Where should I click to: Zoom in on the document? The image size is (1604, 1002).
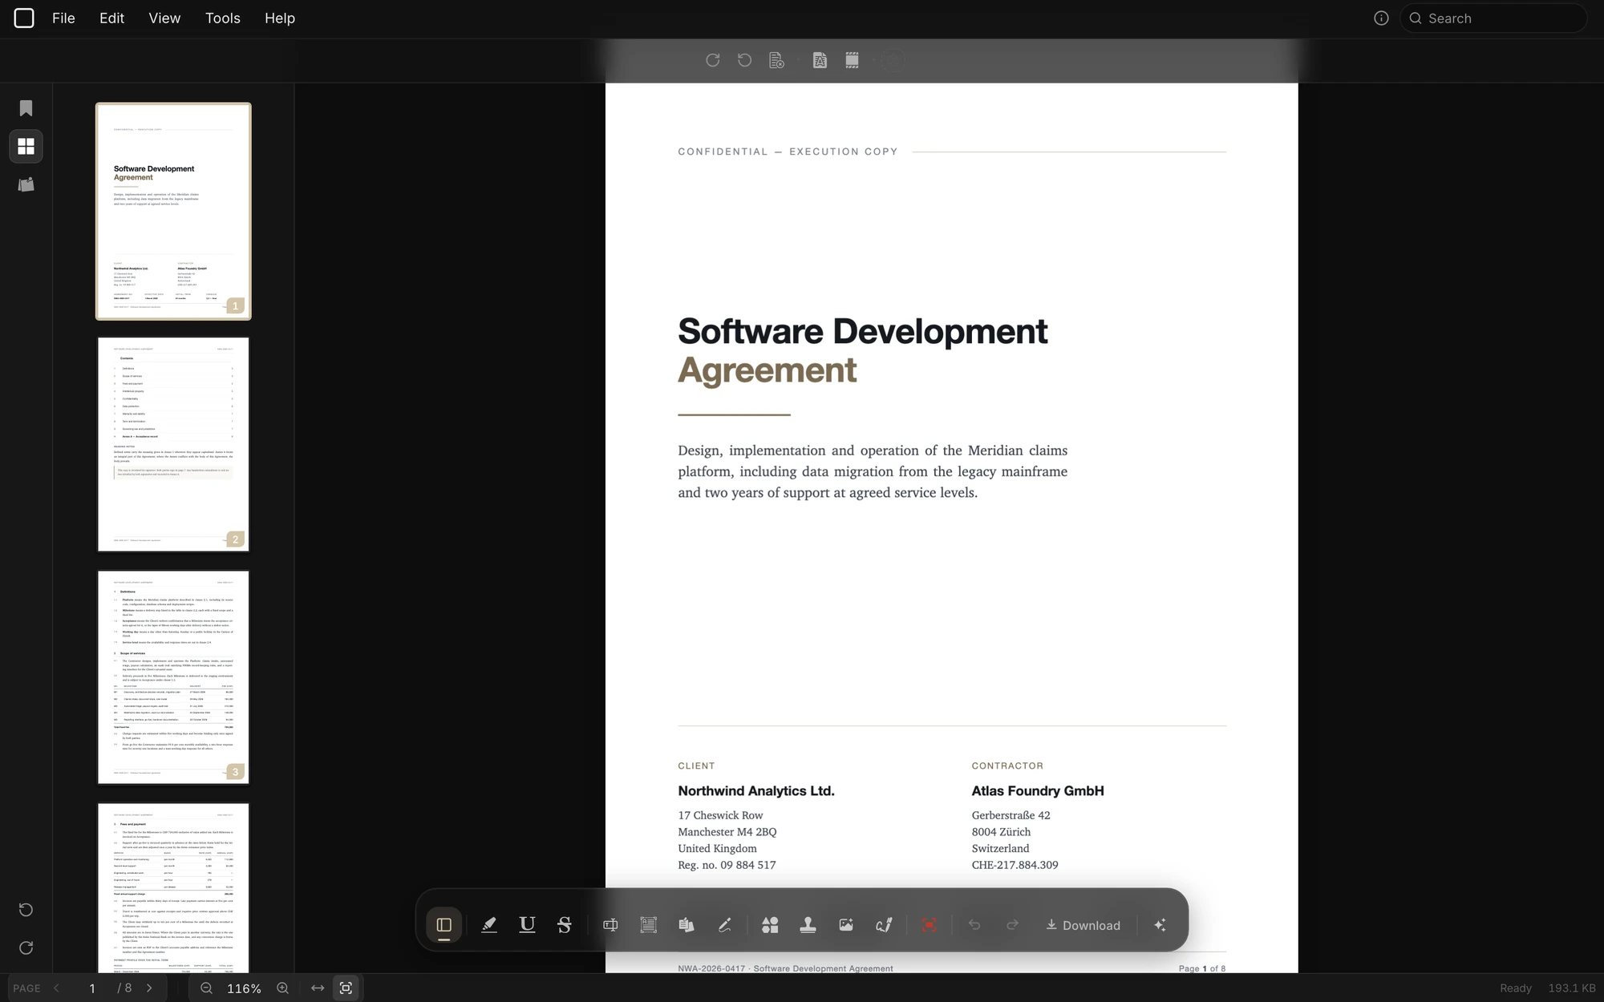282,988
